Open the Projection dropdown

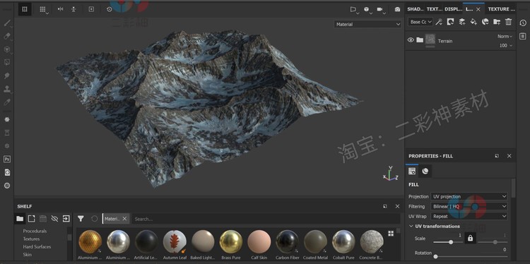click(x=469, y=196)
